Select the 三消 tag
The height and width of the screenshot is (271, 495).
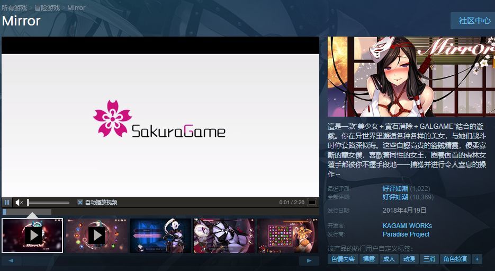click(x=429, y=259)
